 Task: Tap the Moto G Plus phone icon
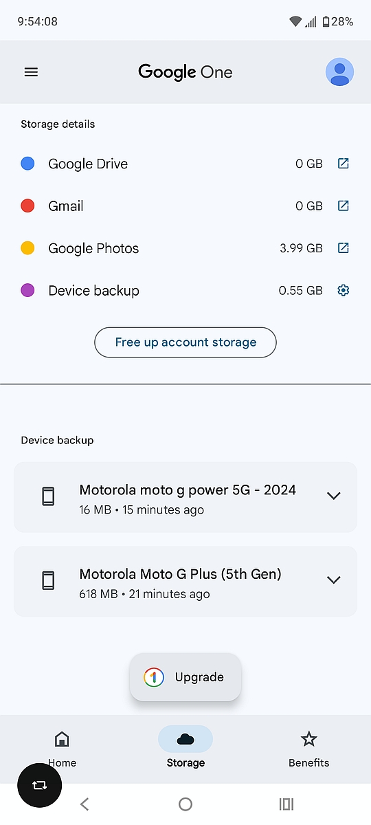tap(48, 580)
